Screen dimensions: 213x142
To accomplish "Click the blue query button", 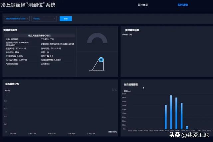I will (66, 19).
